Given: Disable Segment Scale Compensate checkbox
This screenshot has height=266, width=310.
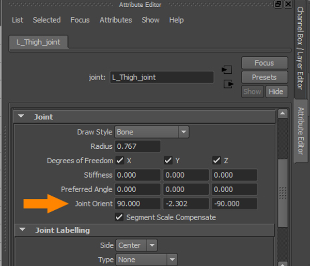Looking at the screenshot, I should point(119,217).
